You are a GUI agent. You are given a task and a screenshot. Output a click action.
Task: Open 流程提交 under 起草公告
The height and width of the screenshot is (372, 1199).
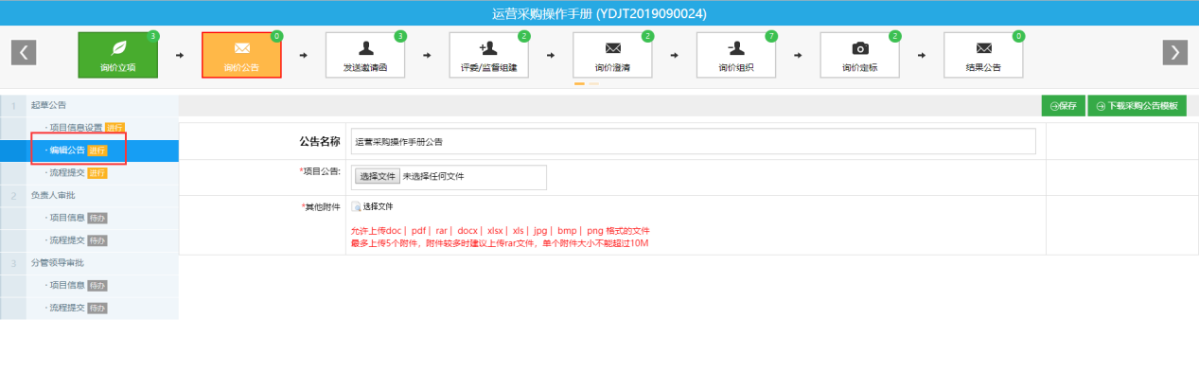point(67,172)
